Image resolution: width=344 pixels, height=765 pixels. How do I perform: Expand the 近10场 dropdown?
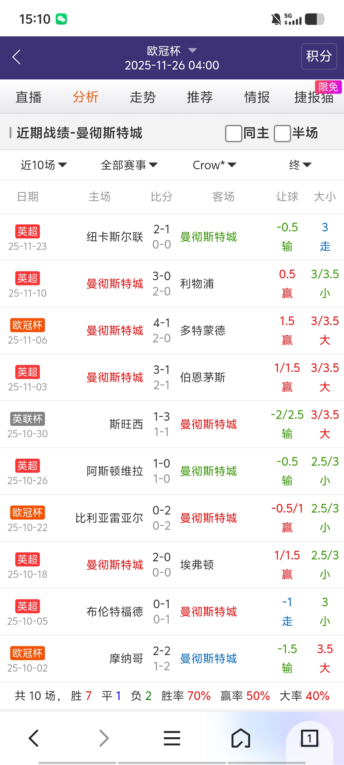(44, 165)
